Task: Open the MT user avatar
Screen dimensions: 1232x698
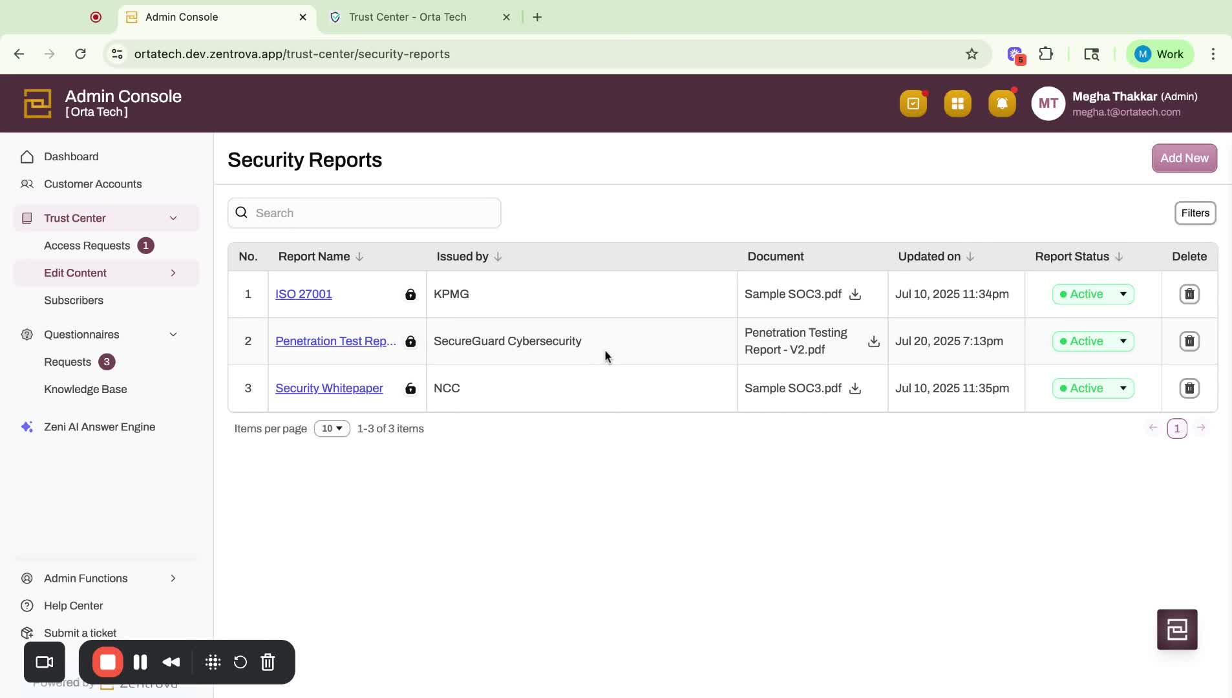Action: point(1048,103)
